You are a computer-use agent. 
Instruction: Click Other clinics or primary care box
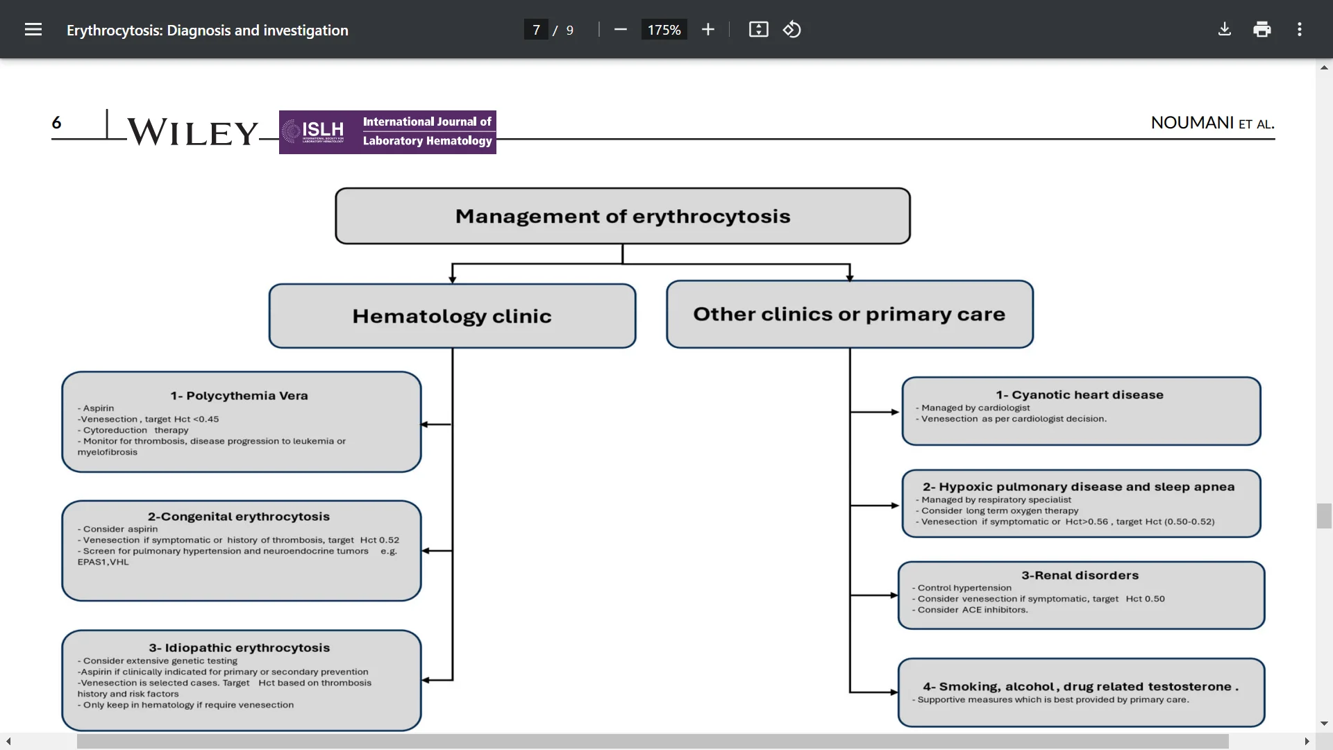[x=850, y=314]
